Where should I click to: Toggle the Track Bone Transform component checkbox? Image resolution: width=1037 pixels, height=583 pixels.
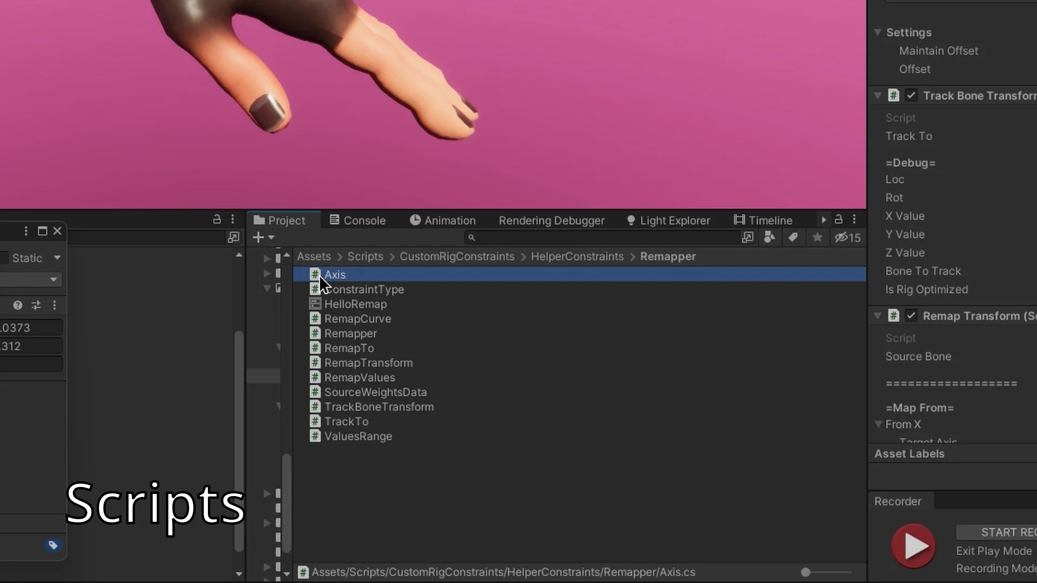click(911, 95)
